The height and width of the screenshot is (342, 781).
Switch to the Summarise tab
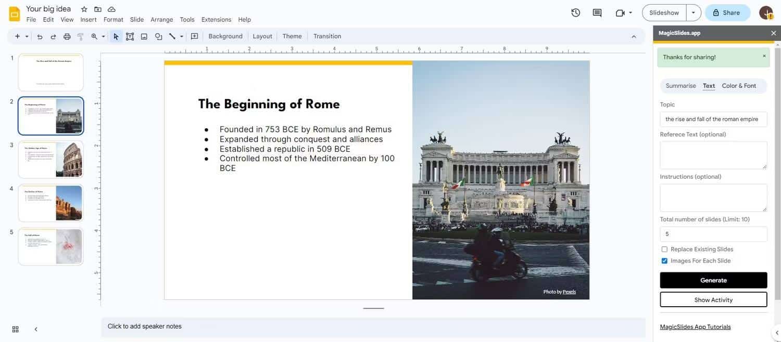click(681, 86)
